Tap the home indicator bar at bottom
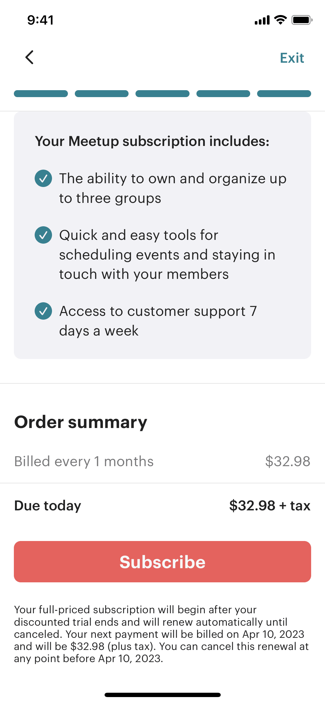The width and height of the screenshot is (325, 704). tap(162, 695)
